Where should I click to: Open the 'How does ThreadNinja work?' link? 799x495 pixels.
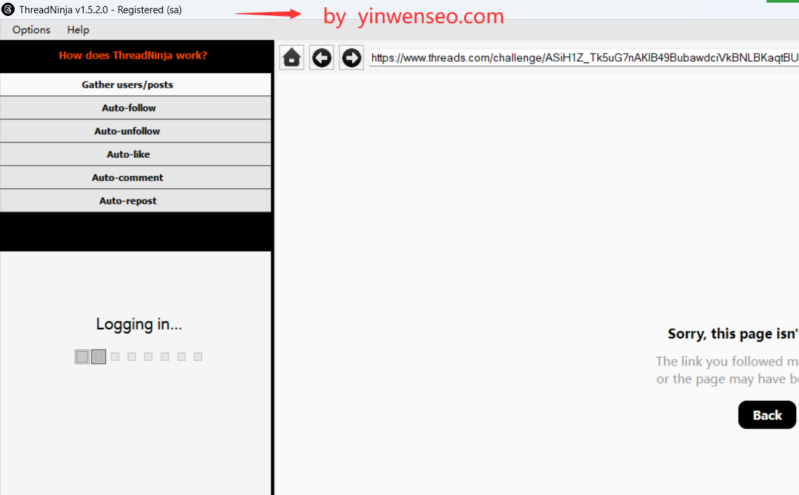[133, 55]
